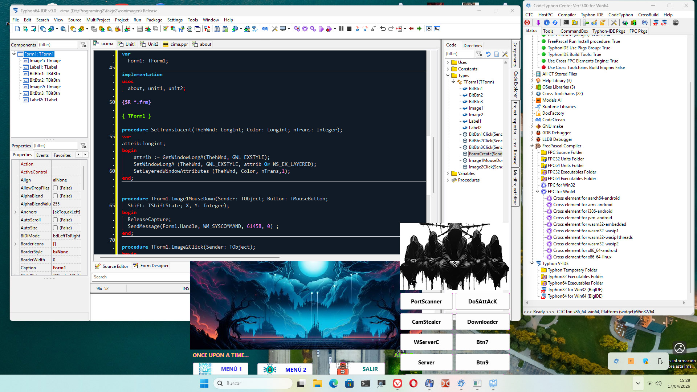This screenshot has width=697, height=392.
Task: Click the red Jump Back arrow
Action: [411, 29]
